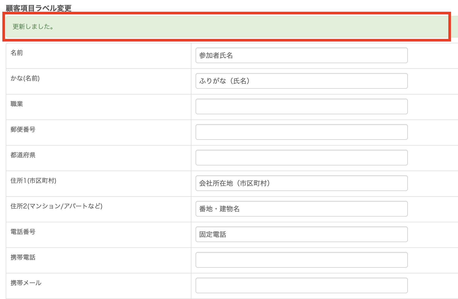Click the 住所2(マンション/アパートなど) label
This screenshot has height=299, width=458.
point(56,206)
